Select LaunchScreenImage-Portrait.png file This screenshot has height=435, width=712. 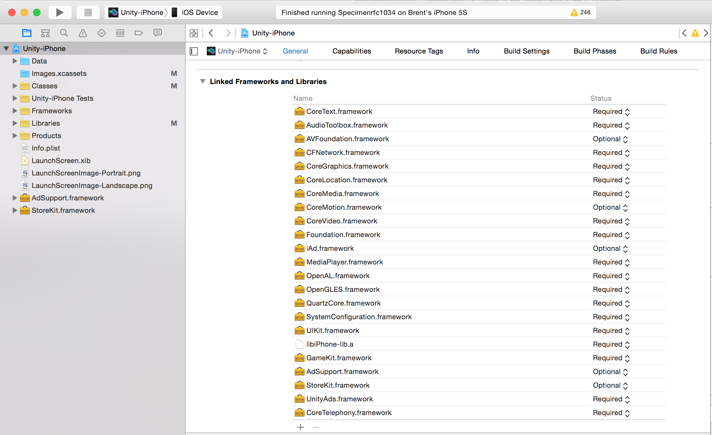click(93, 173)
